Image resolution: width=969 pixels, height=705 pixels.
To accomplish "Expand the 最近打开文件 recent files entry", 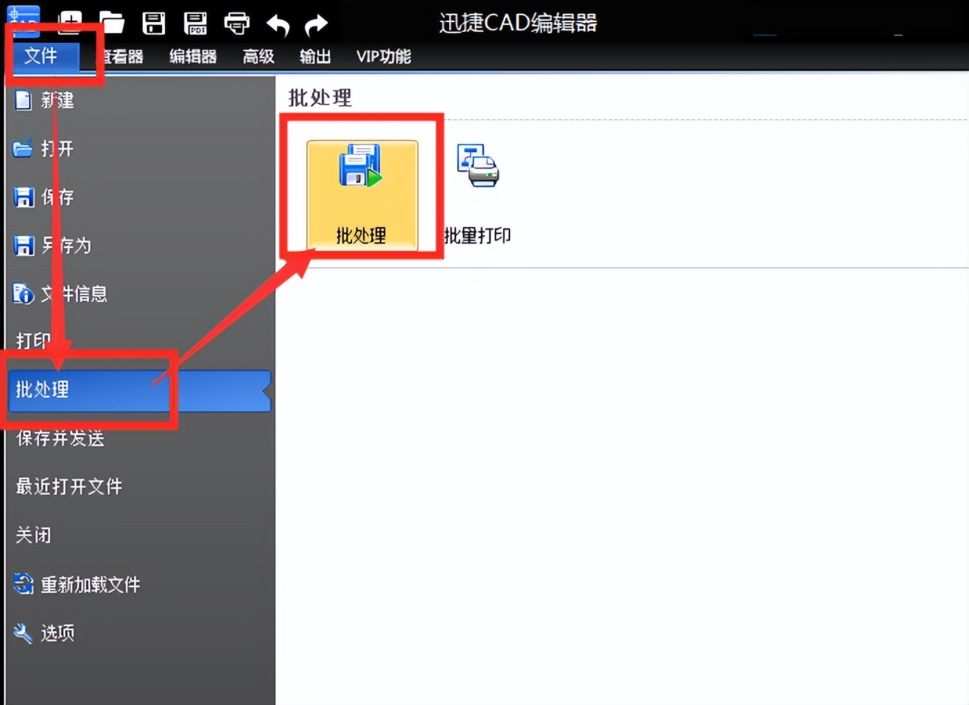I will [68, 487].
